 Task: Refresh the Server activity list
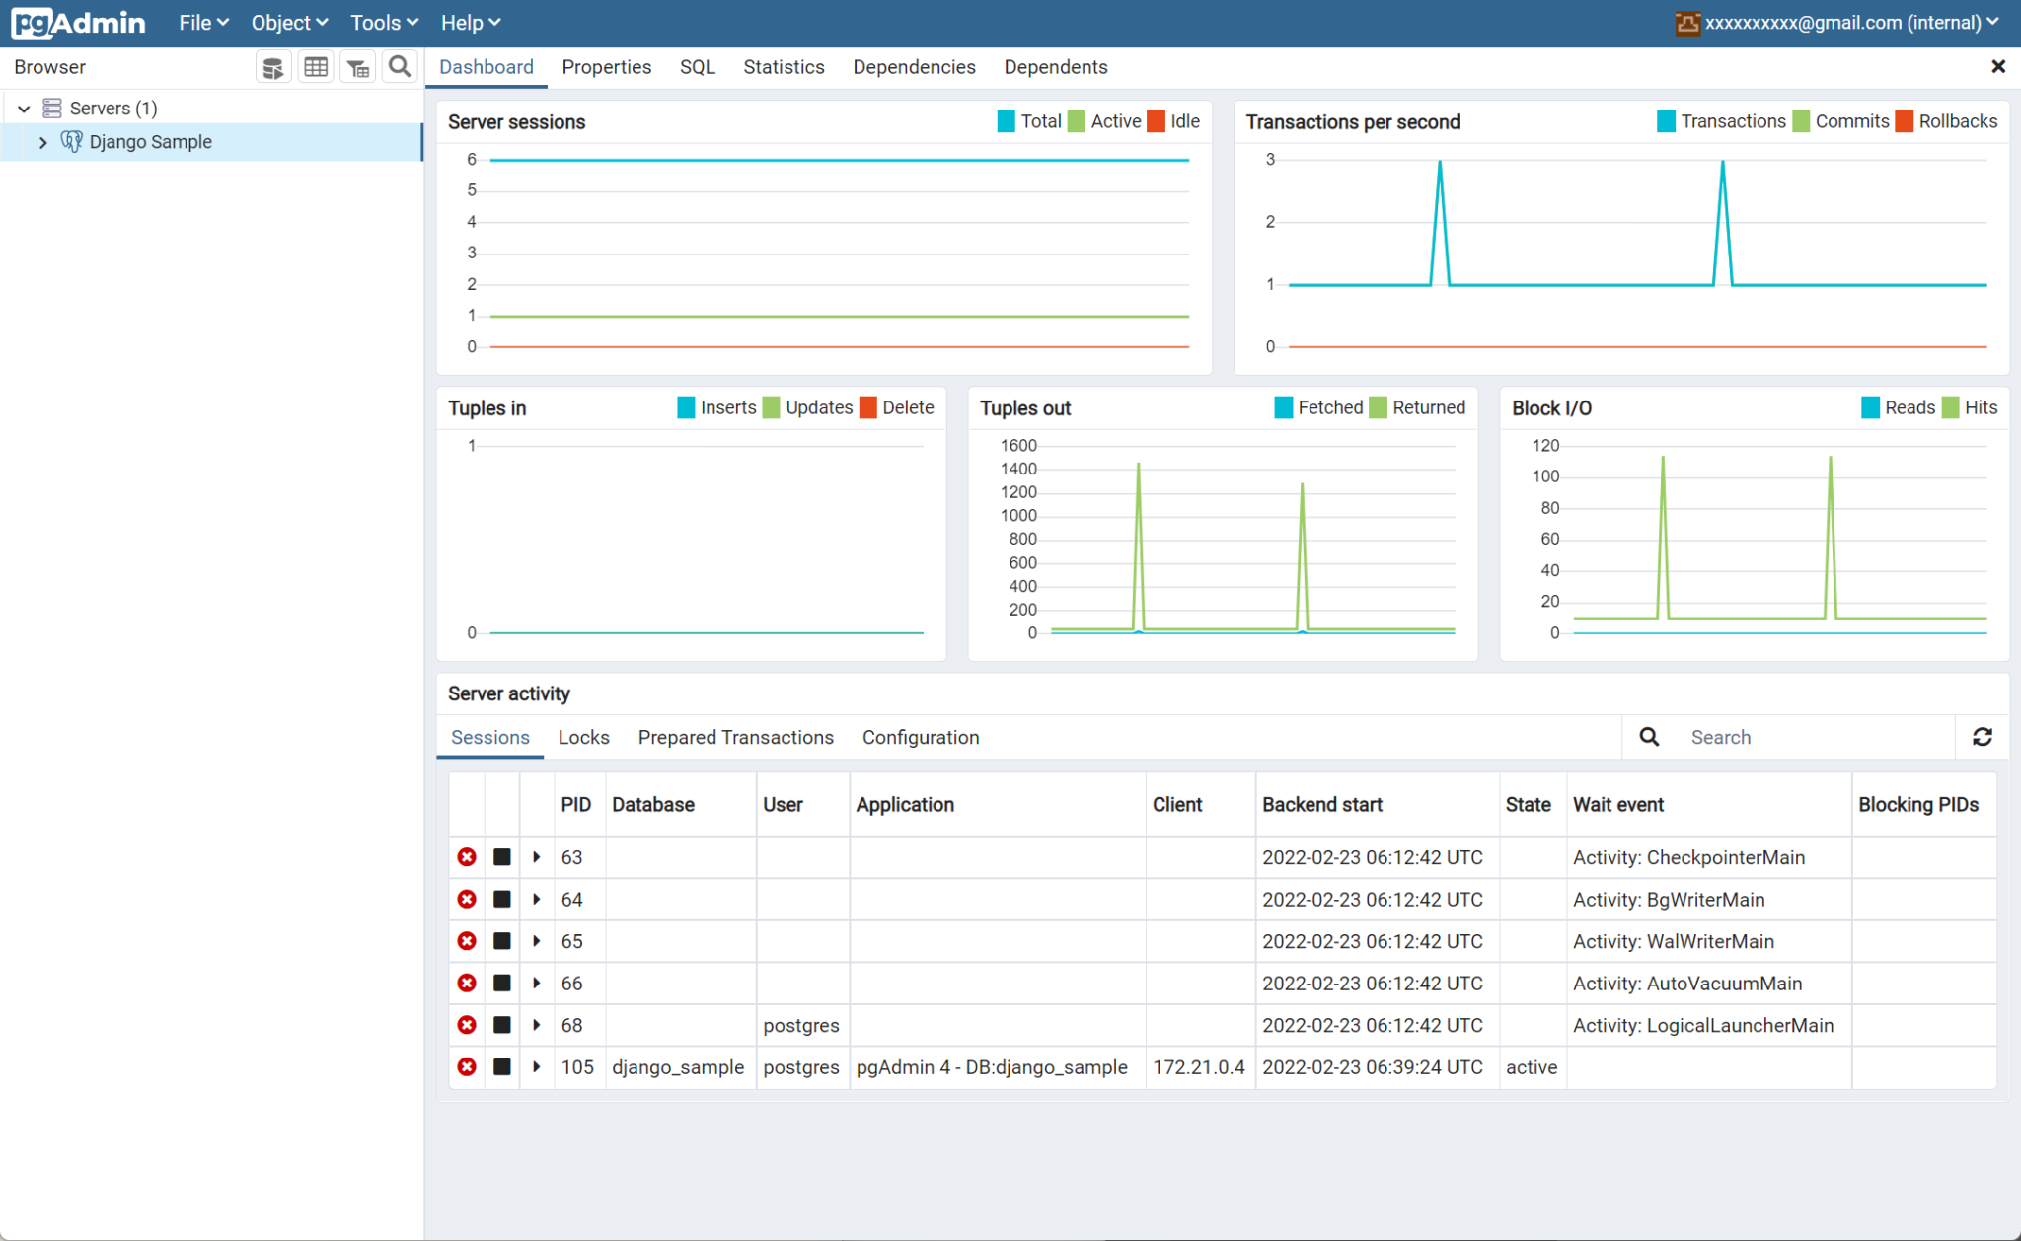point(1982,737)
